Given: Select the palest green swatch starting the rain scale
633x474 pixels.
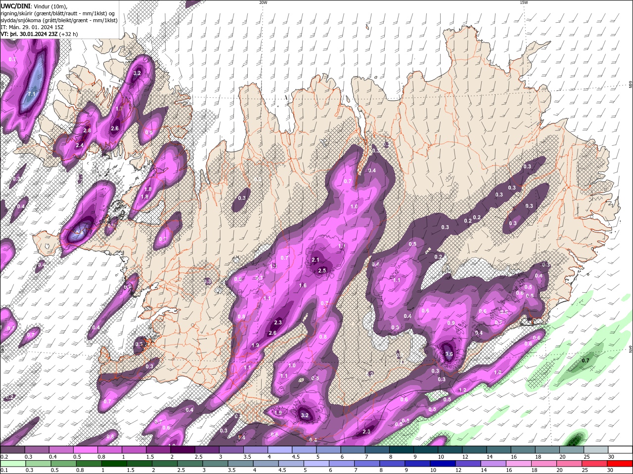Looking at the screenshot, I should click(12, 463).
